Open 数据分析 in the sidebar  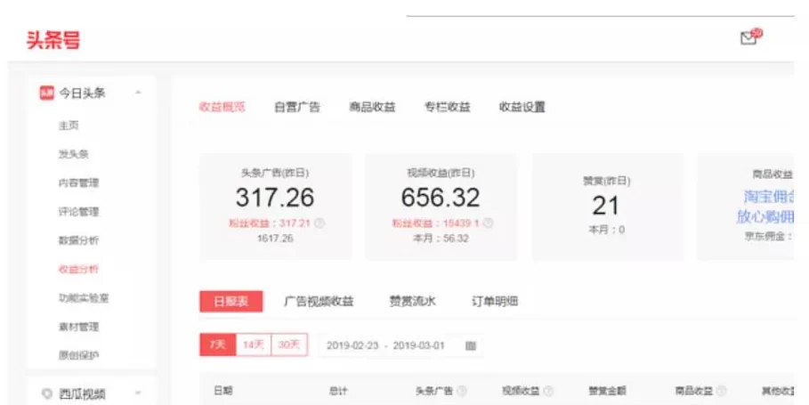(x=78, y=240)
